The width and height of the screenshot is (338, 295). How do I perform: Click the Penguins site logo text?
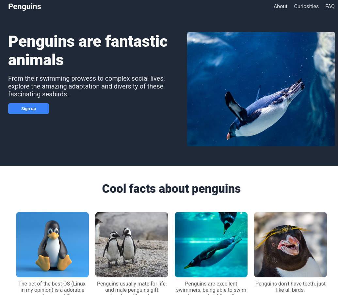point(24,7)
